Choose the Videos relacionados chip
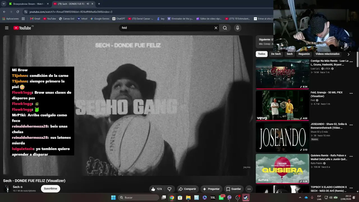This screenshot has height=202, width=359. tap(328, 54)
